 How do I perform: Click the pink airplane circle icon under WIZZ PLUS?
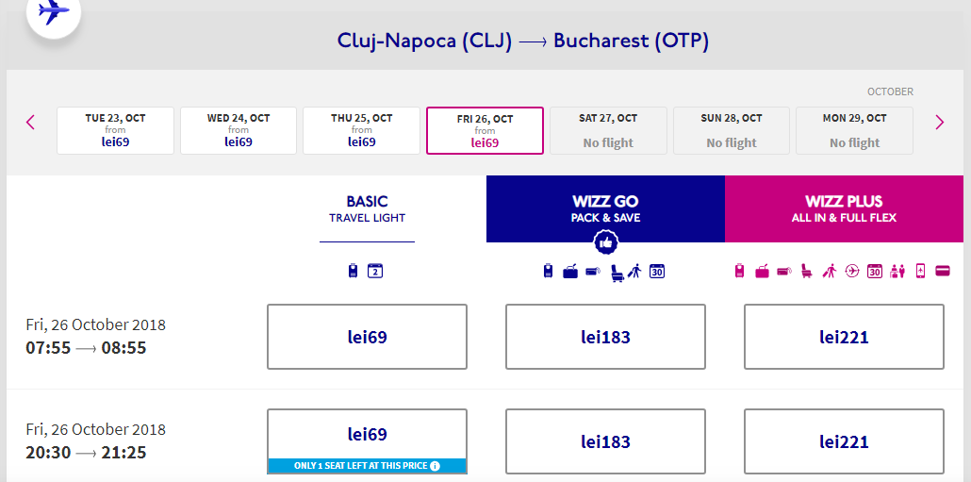852,271
